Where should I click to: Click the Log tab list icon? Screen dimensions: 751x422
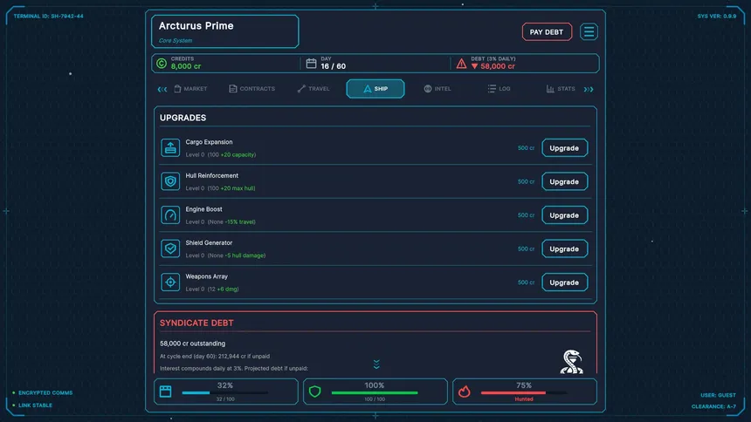tap(492, 89)
